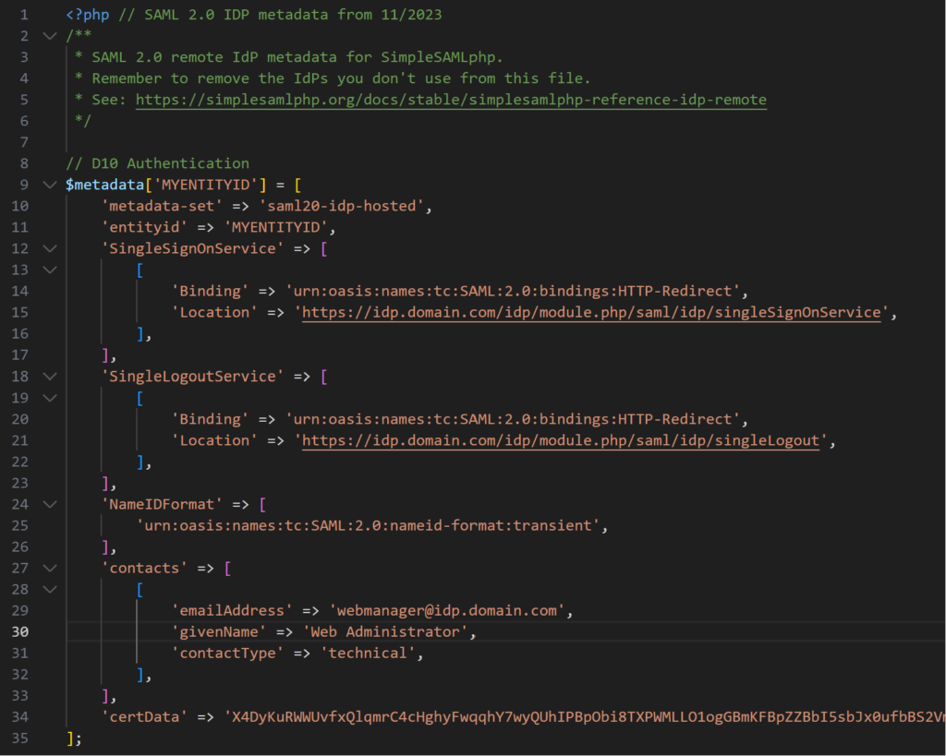946x756 pixels.
Task: Collapse the SingleSignOnService fold on line 12
Action: point(50,248)
